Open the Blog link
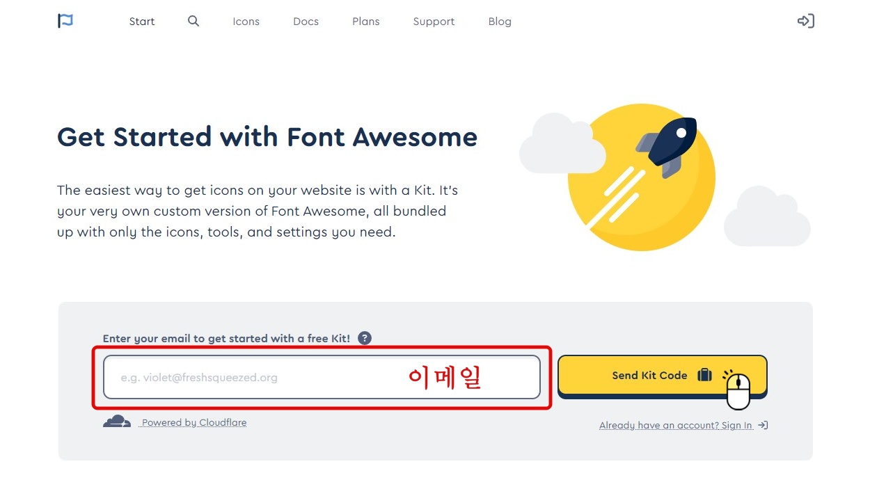The height and width of the screenshot is (489, 870). pos(500,22)
